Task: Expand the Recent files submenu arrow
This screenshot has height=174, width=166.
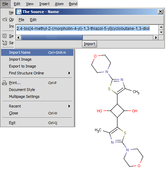Action: [69, 106]
